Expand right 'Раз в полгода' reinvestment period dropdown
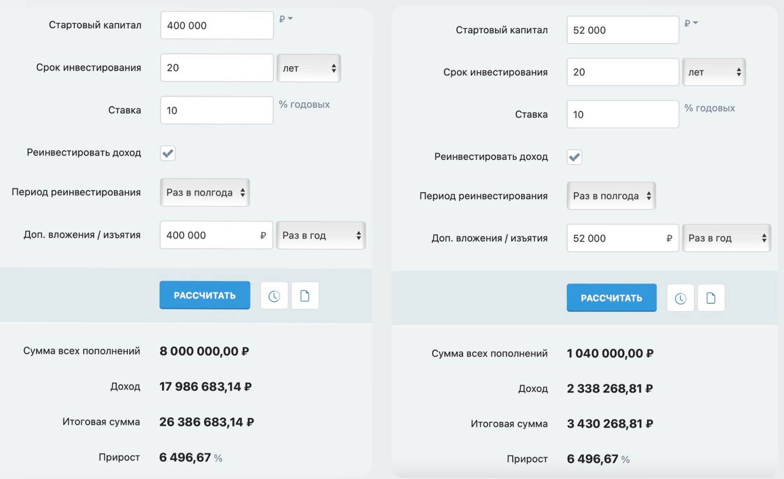The height and width of the screenshot is (479, 784). click(x=611, y=196)
